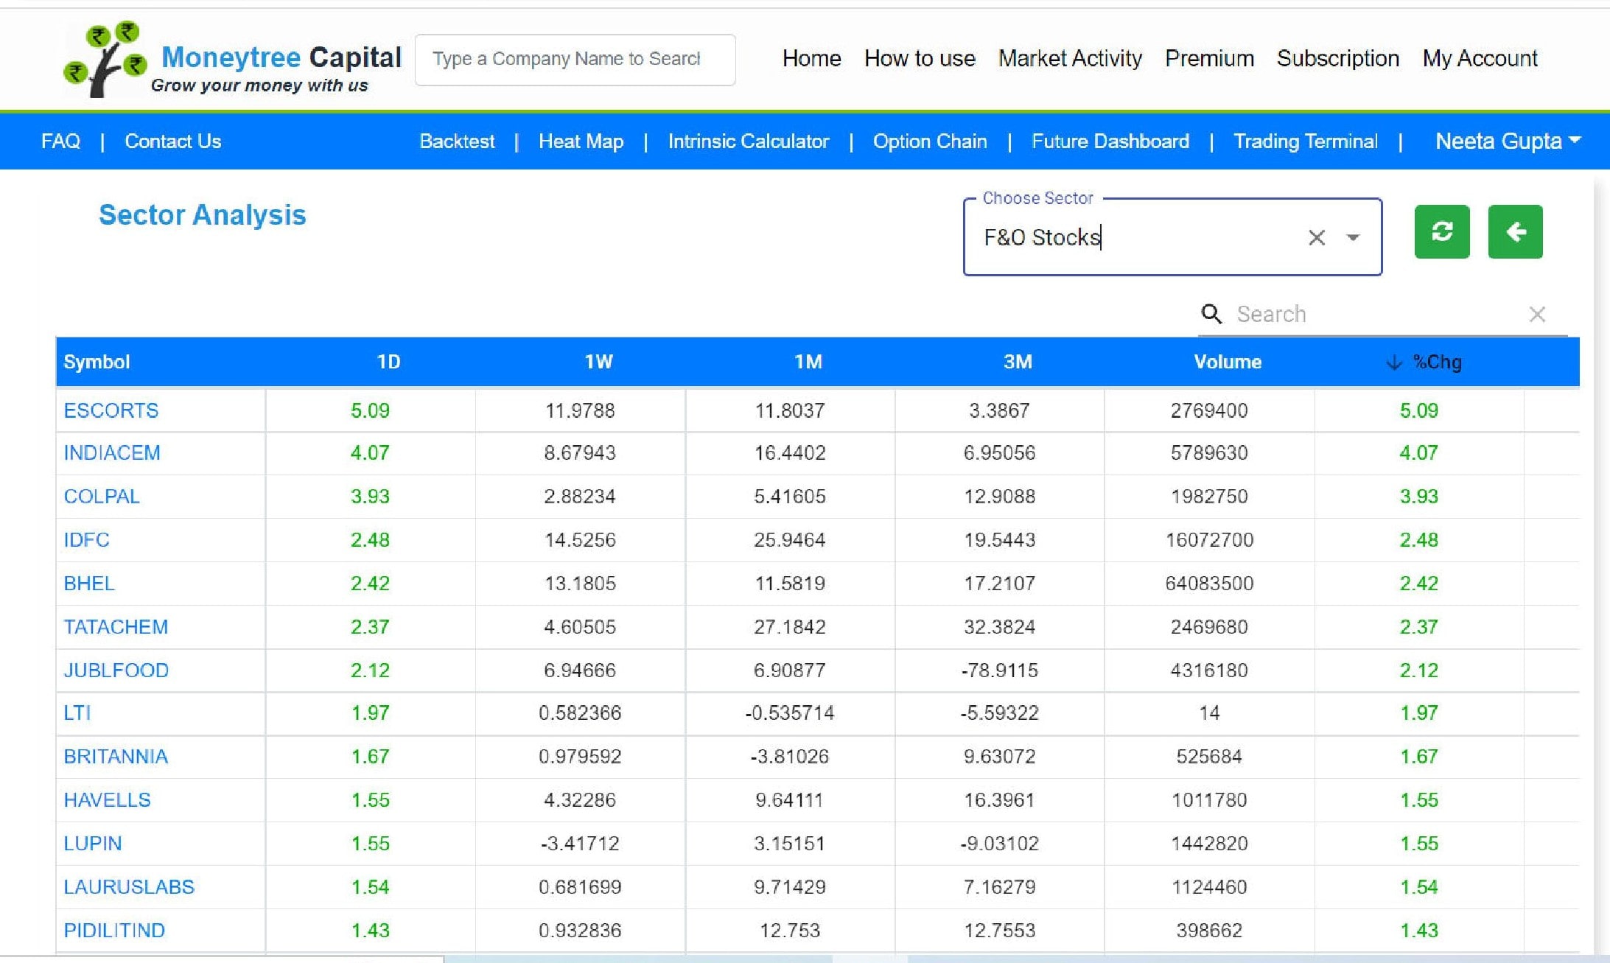Clear the table search with X
Screen dimensions: 1610x963
[1537, 315]
